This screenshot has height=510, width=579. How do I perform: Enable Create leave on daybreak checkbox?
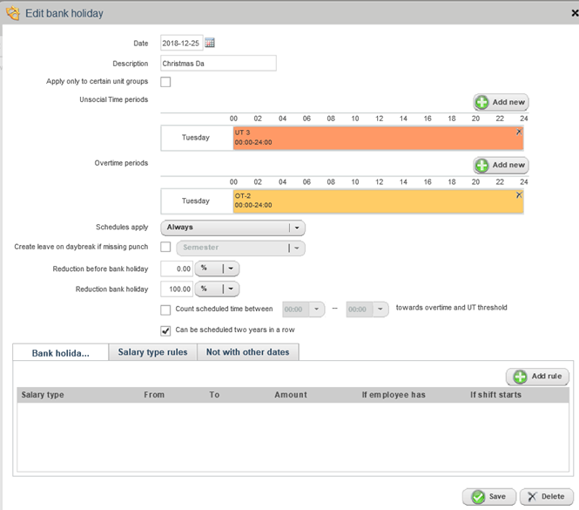[x=165, y=247]
